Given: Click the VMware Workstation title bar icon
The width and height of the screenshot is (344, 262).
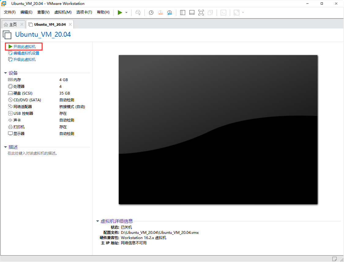Looking at the screenshot, I should point(4,3).
